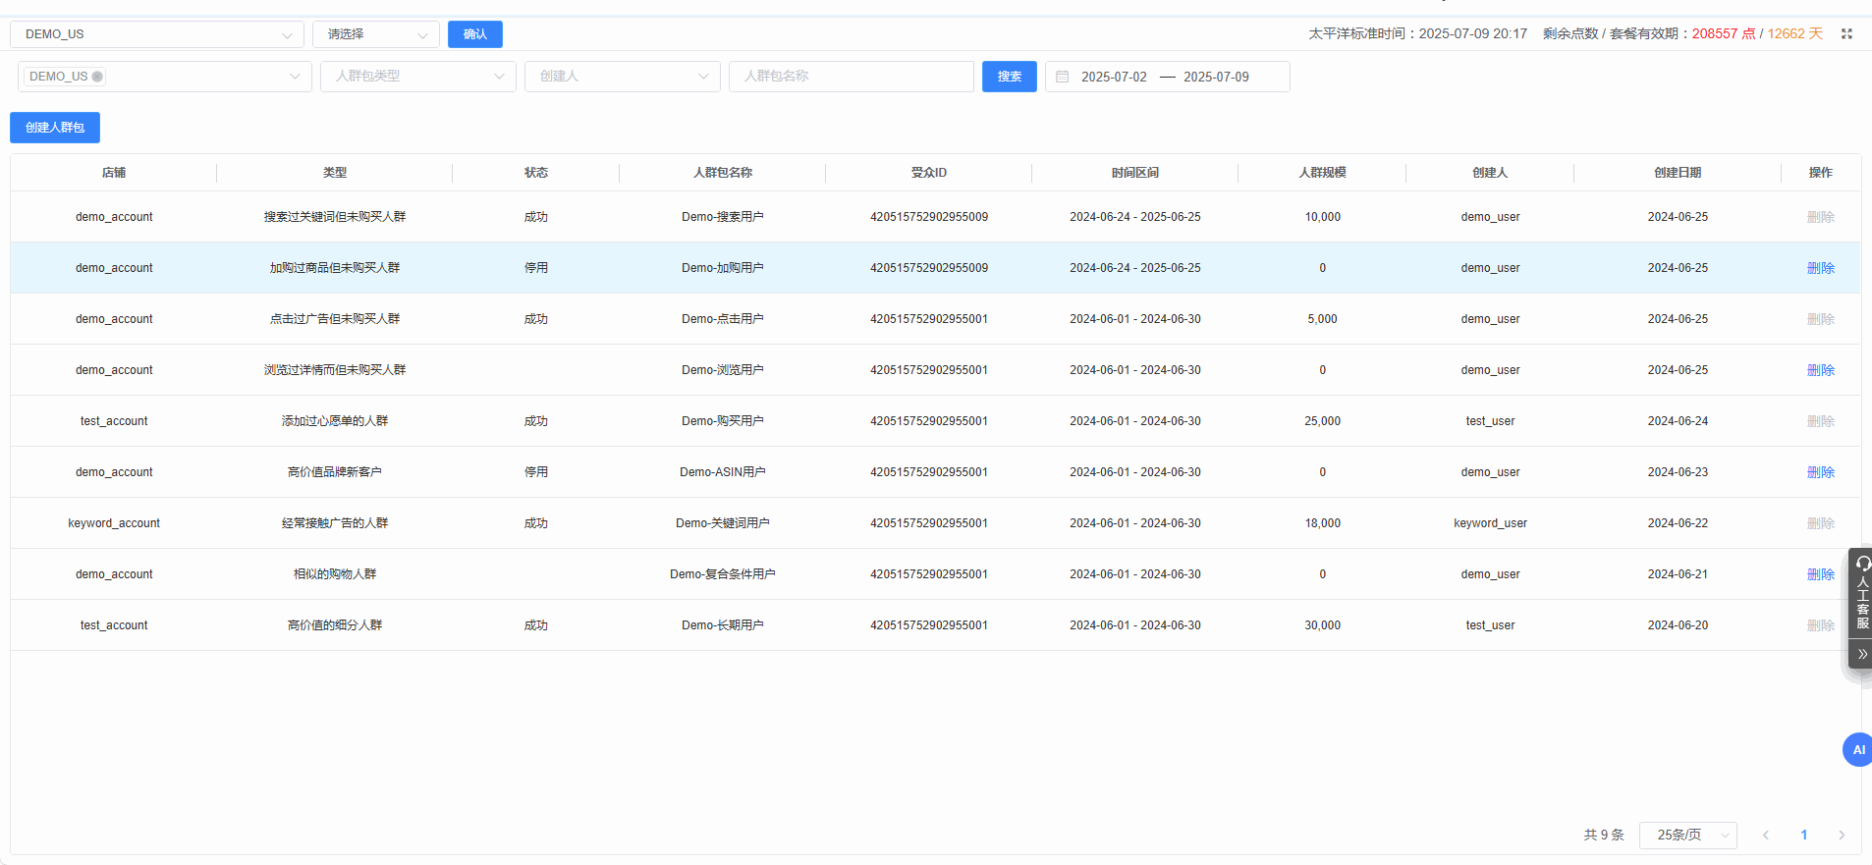Viewport: 1872px width, 865px height.
Task: Remove the DEMO_US tag with its x icon
Action: click(97, 77)
